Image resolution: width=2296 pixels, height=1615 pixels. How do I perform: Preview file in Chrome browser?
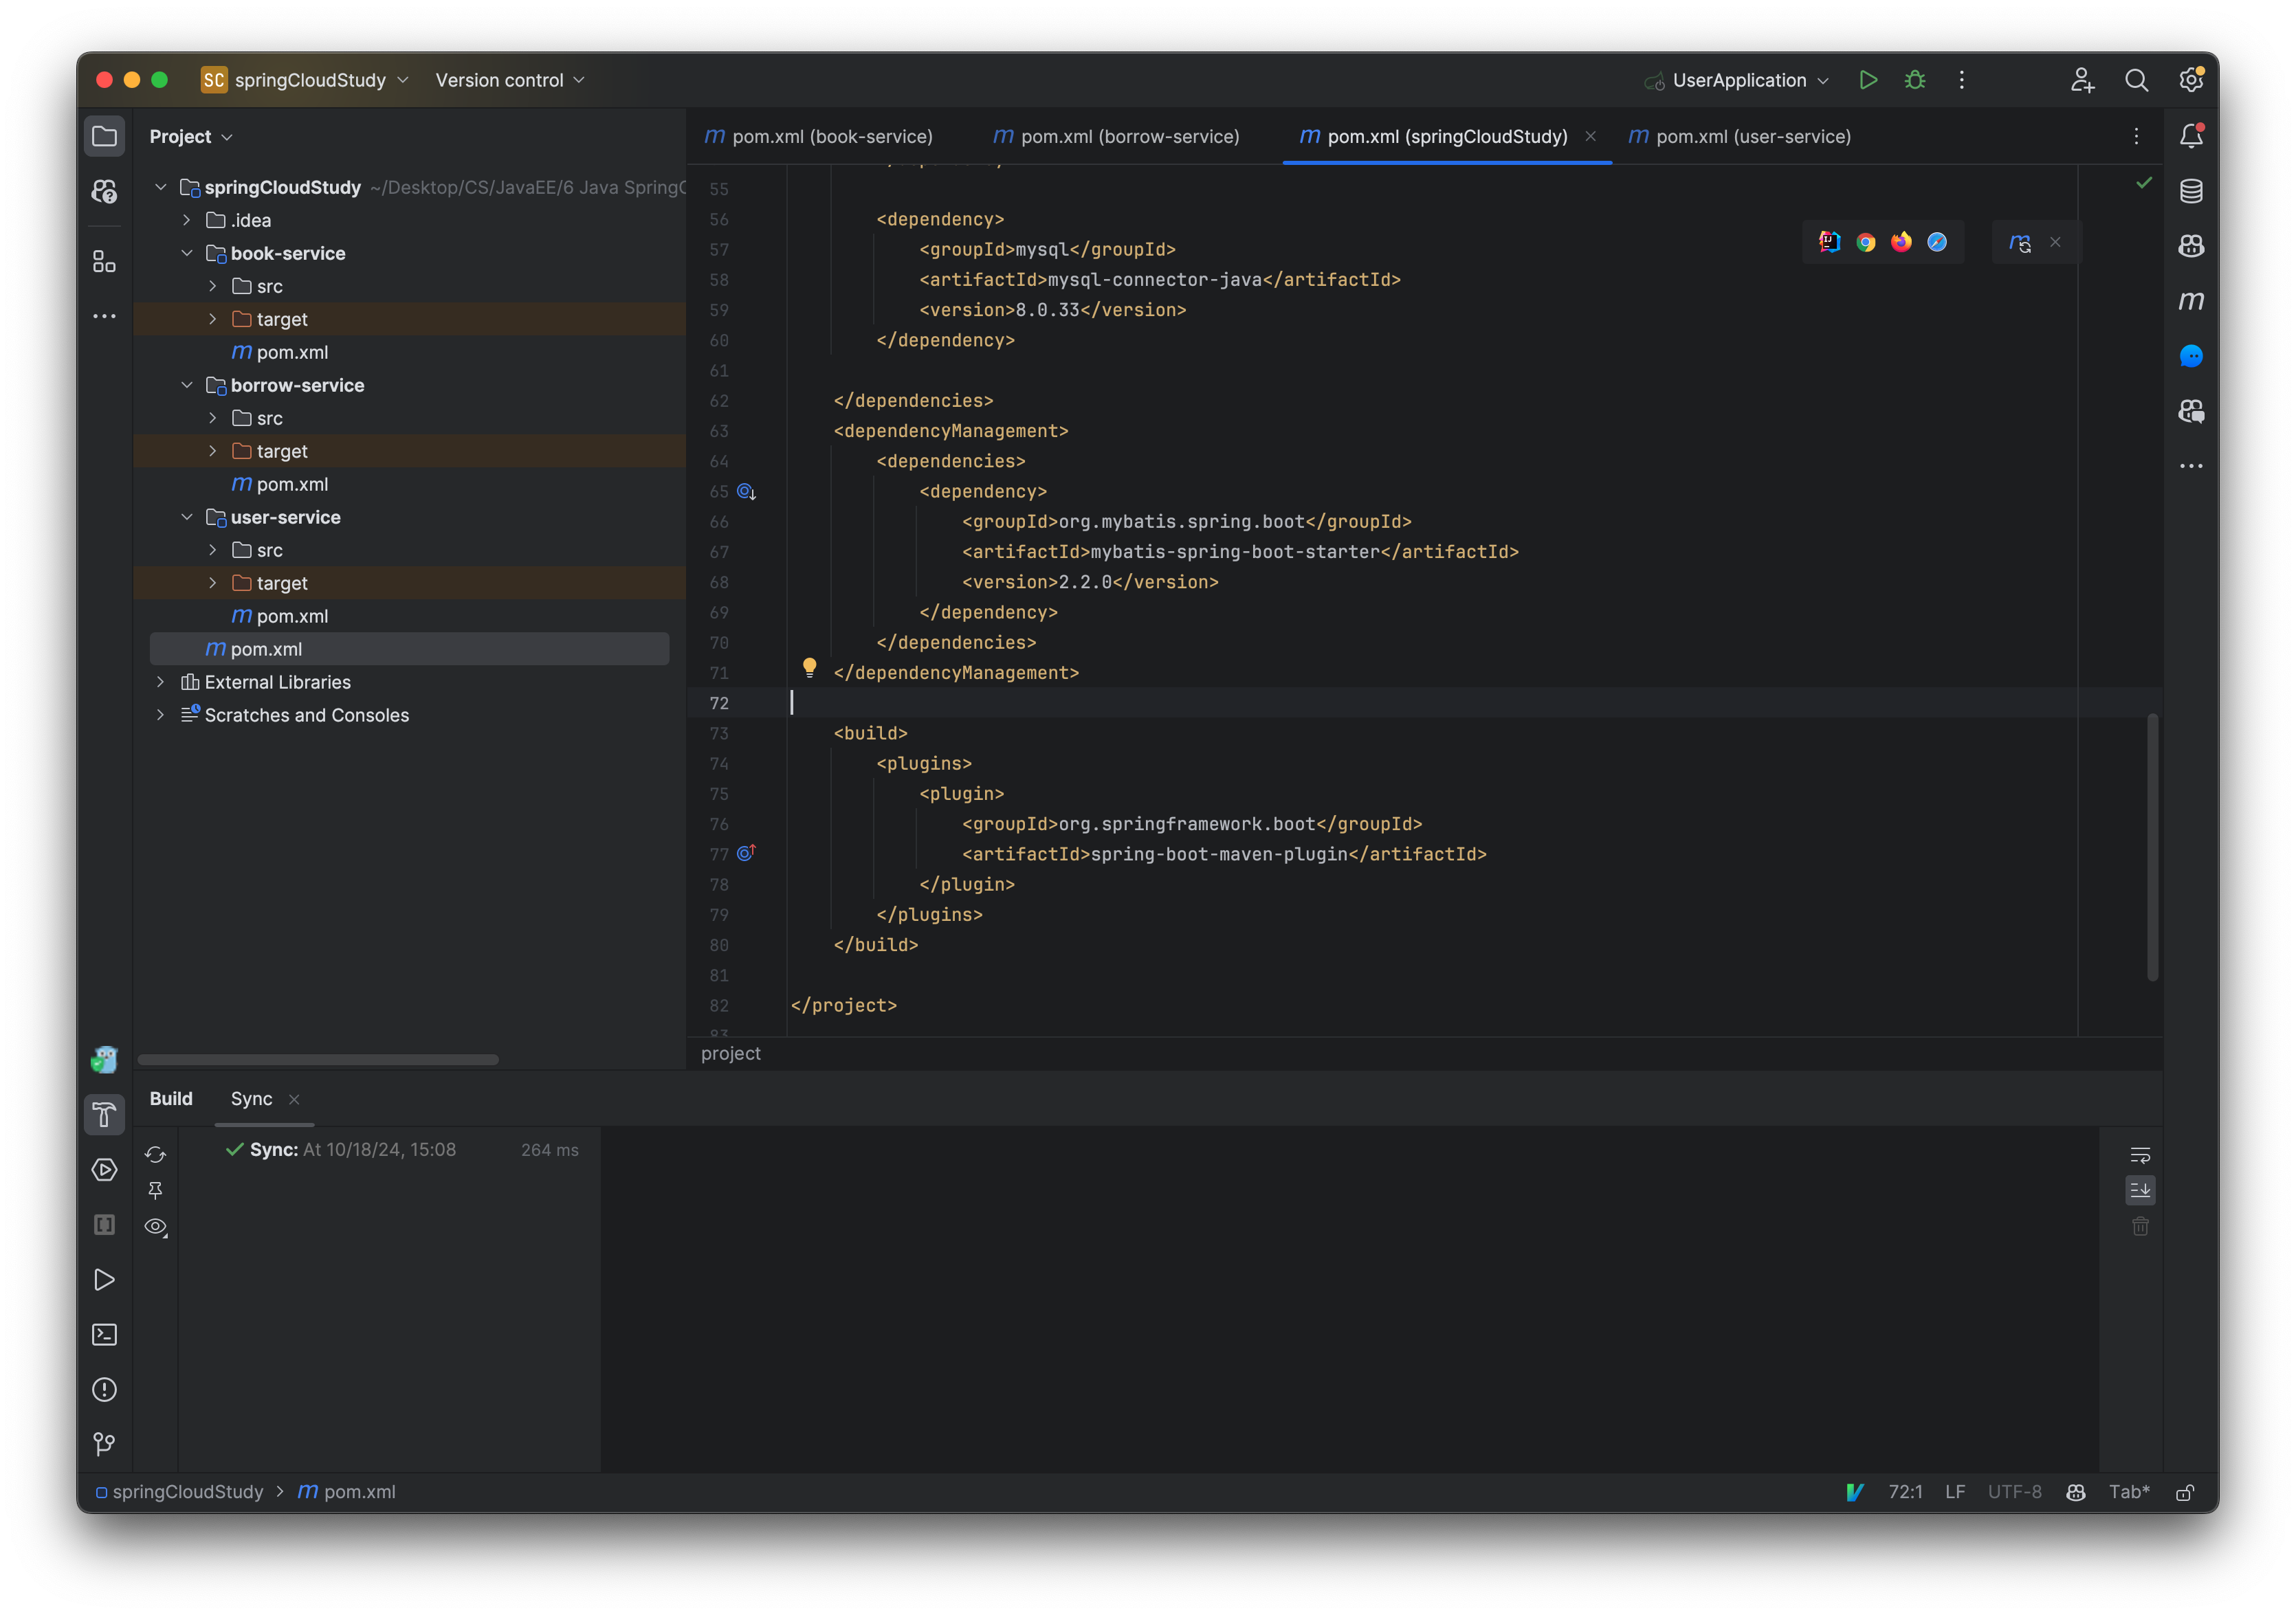point(1864,242)
